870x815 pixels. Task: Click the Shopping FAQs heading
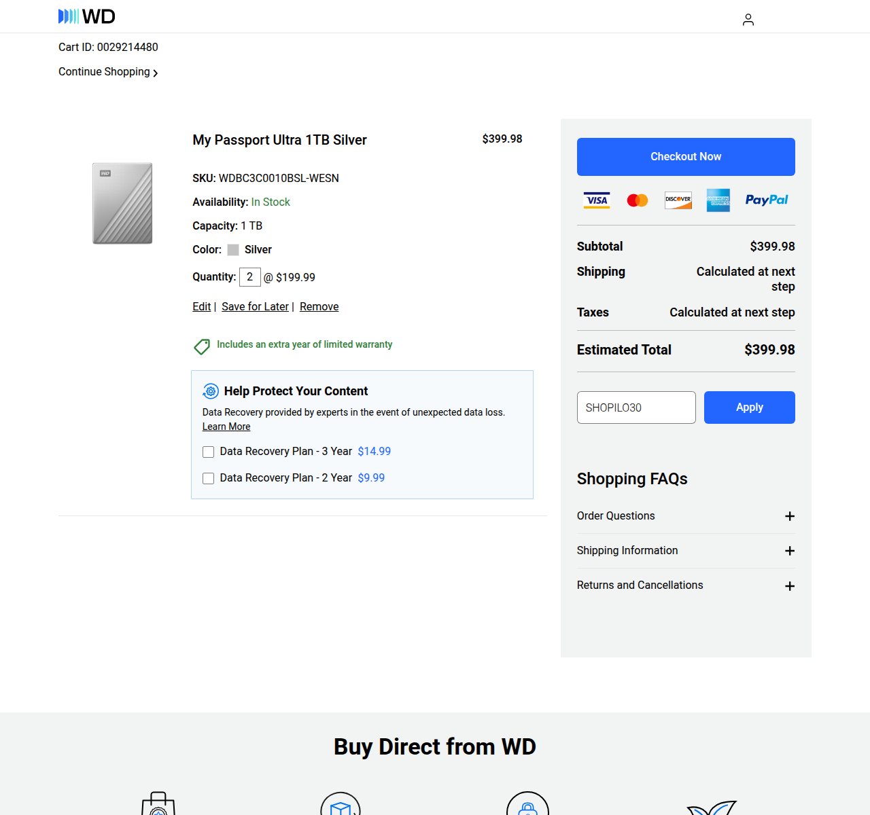632,479
